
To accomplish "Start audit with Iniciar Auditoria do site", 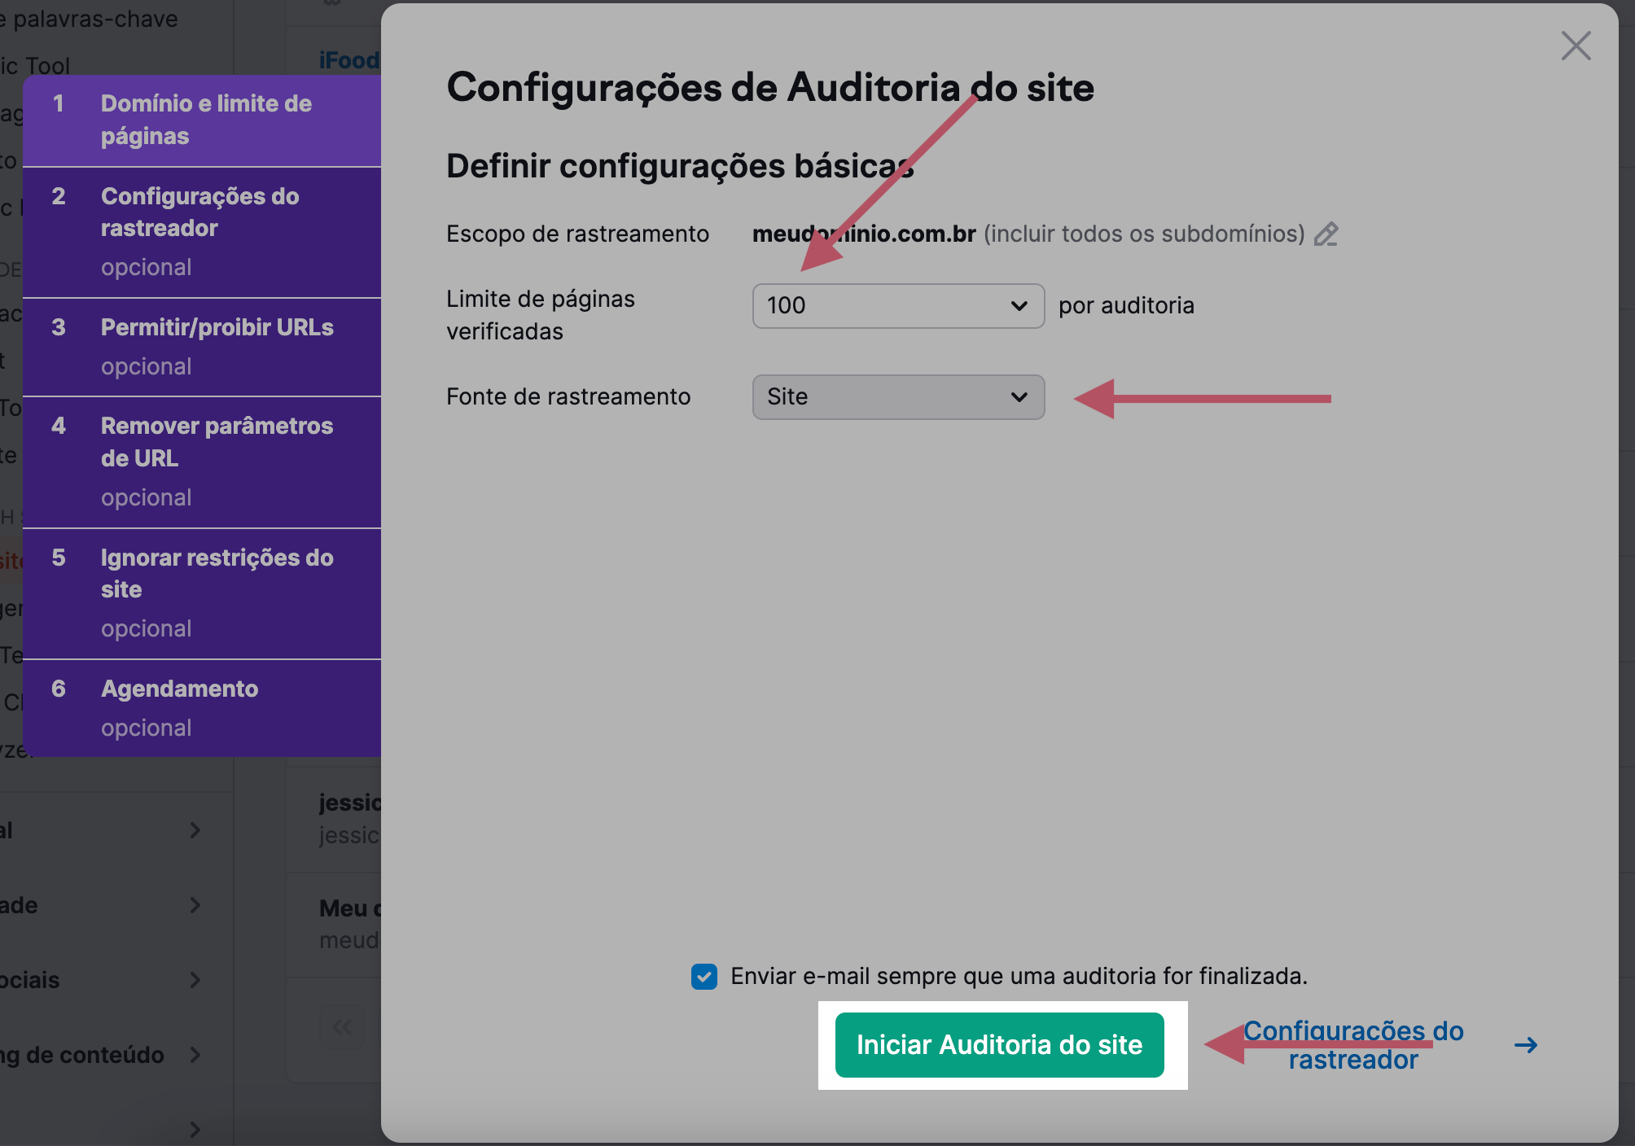I will coord(1000,1045).
